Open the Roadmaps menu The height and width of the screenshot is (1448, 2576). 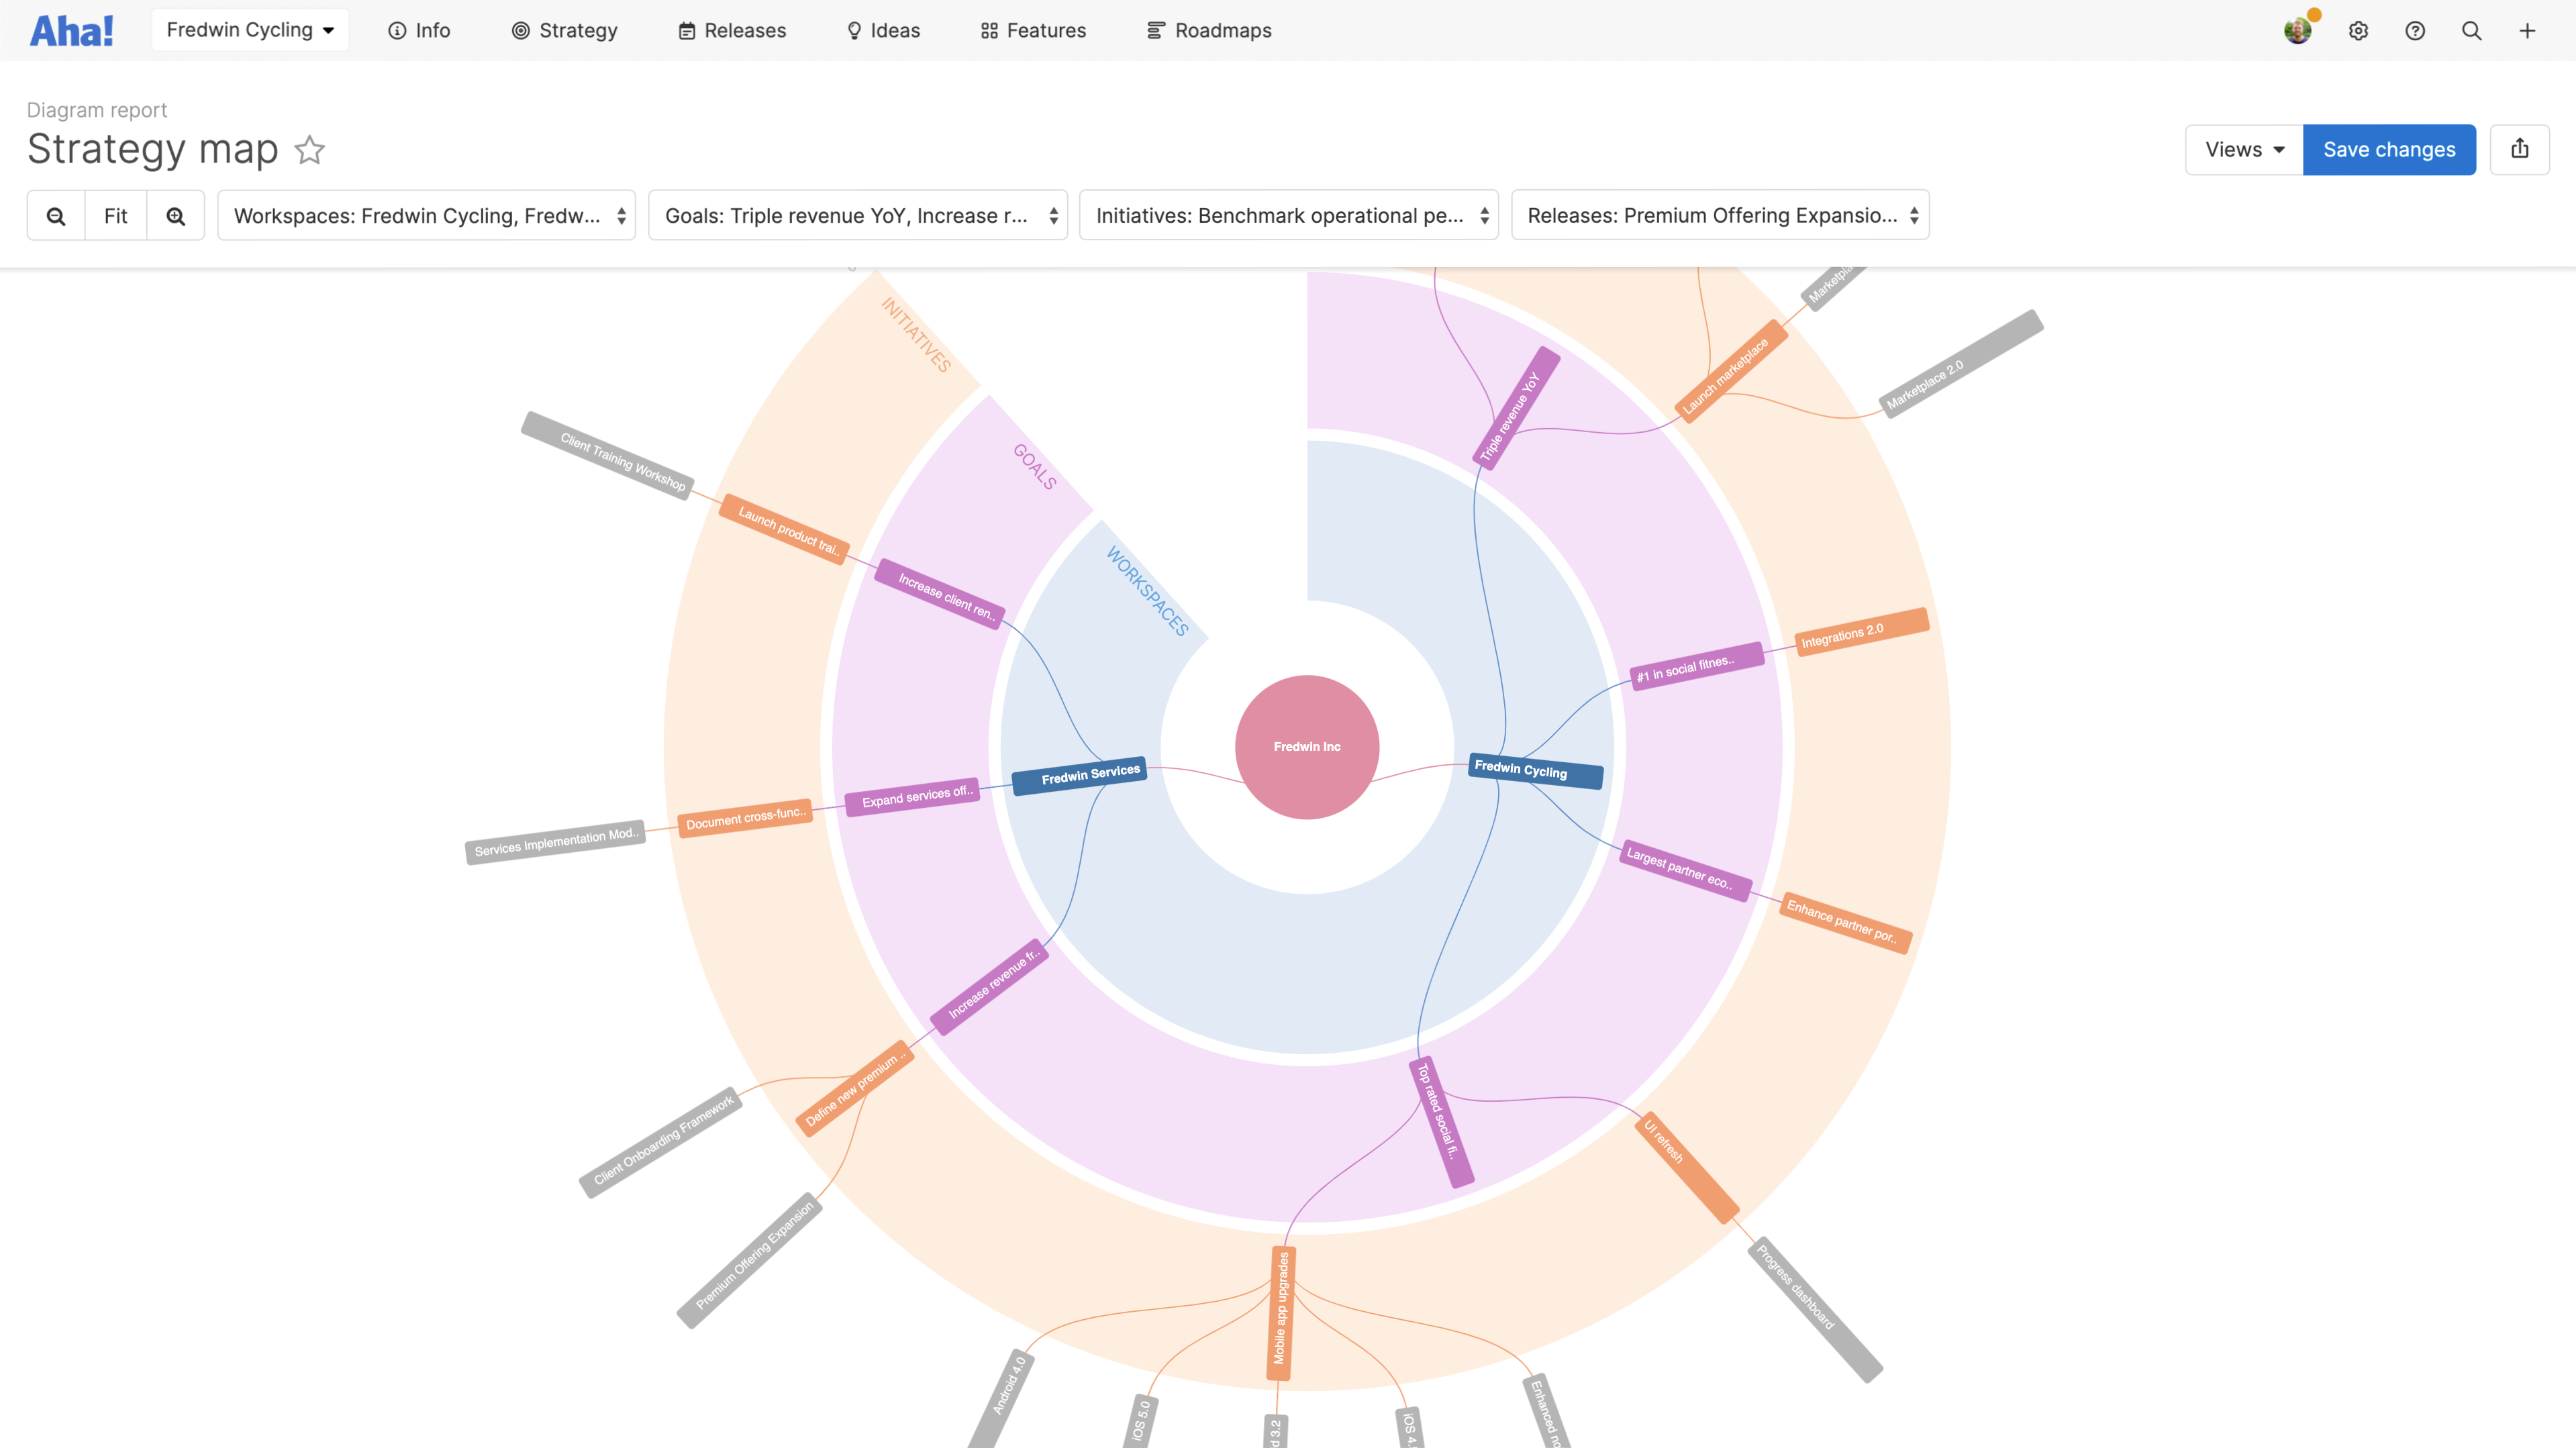[1209, 31]
